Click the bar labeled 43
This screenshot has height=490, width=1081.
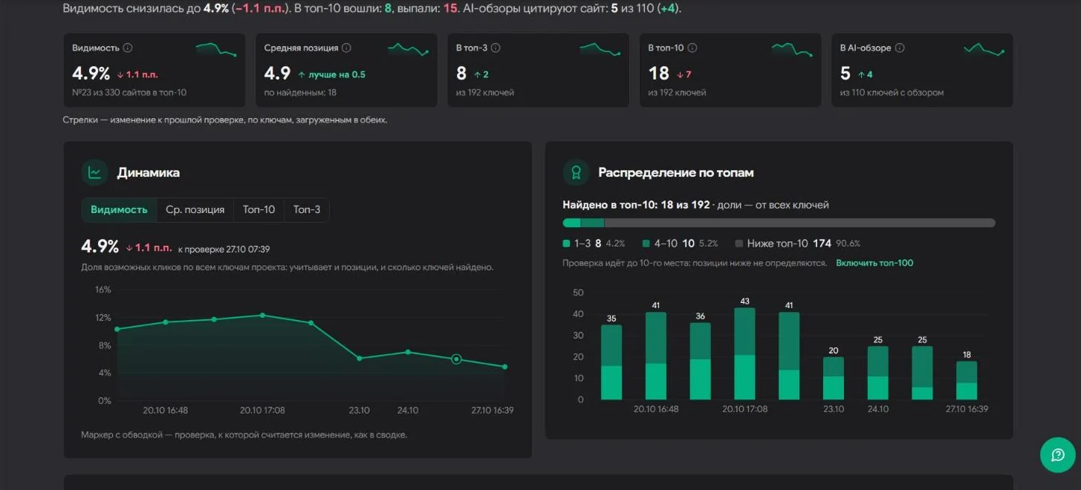point(745,354)
